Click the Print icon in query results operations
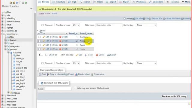 pos(40,74)
